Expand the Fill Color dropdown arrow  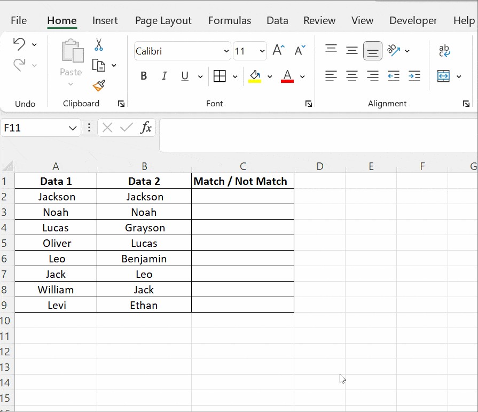click(270, 76)
